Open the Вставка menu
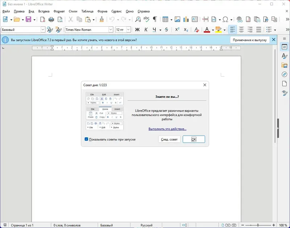Viewport: 290px width, 228px height. (x=44, y=11)
